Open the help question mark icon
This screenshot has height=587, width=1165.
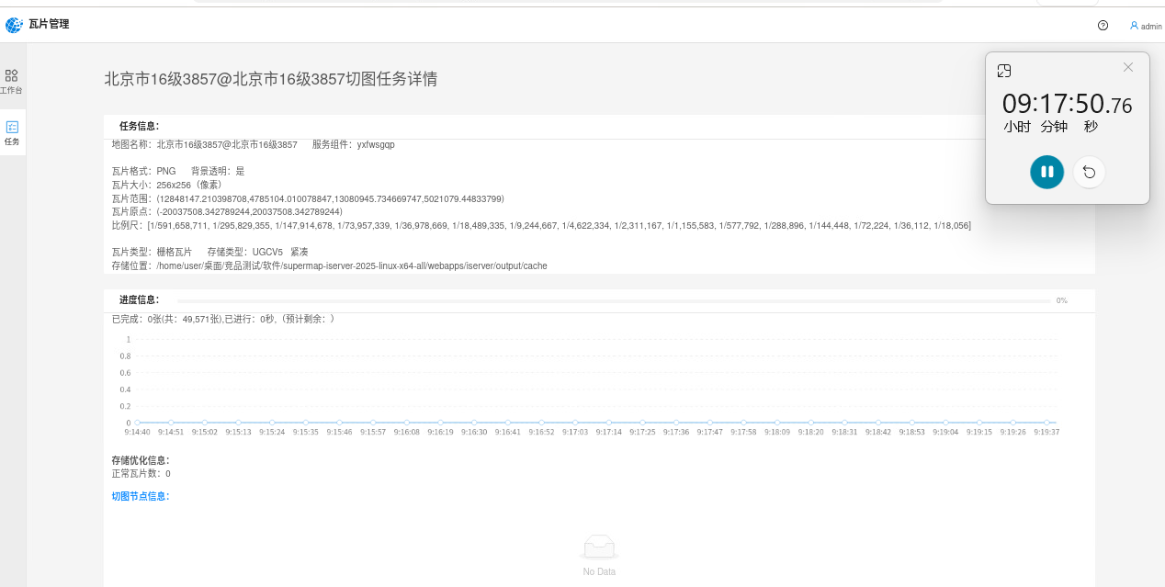(x=1103, y=26)
